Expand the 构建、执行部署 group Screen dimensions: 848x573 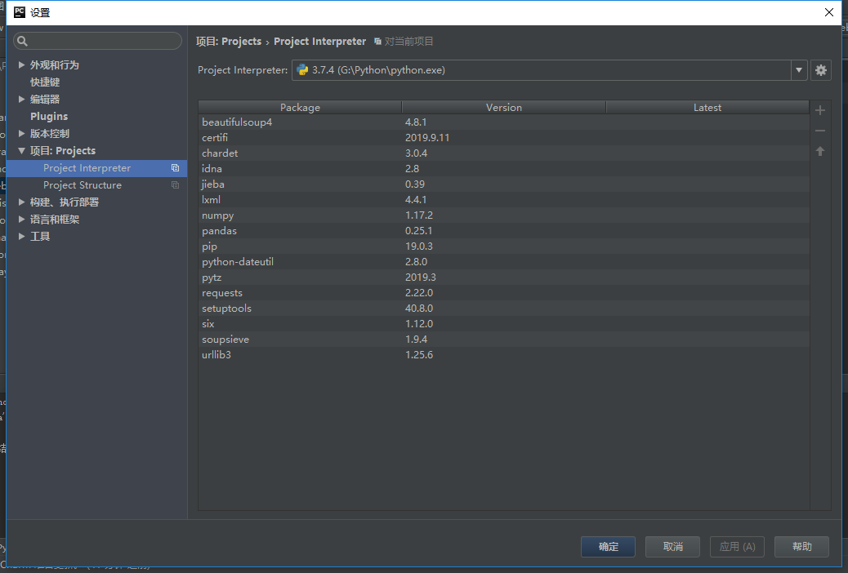click(21, 202)
